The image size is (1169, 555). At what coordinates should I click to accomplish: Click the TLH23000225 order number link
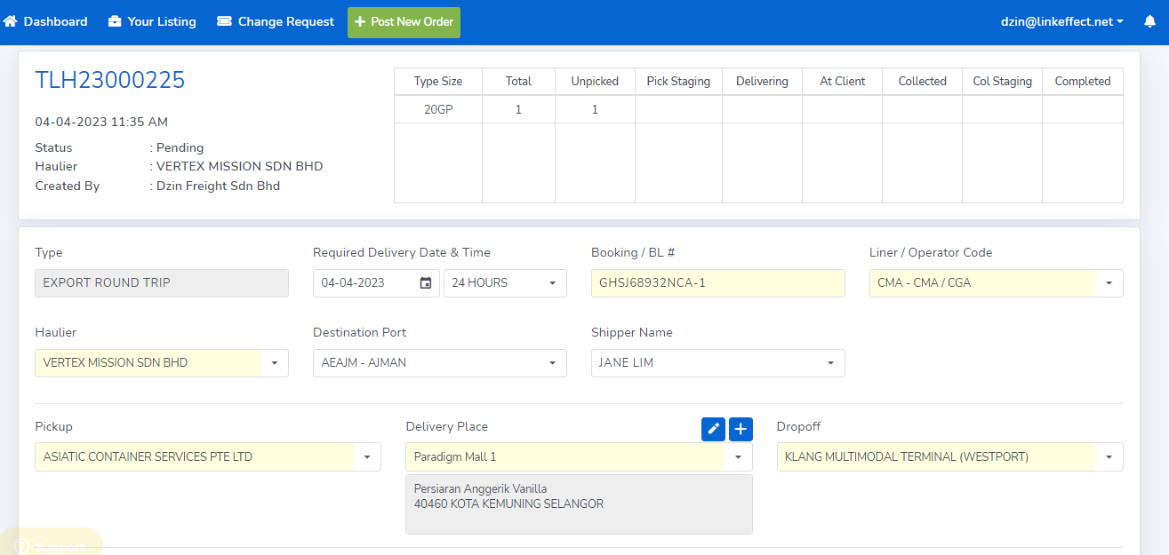point(110,81)
